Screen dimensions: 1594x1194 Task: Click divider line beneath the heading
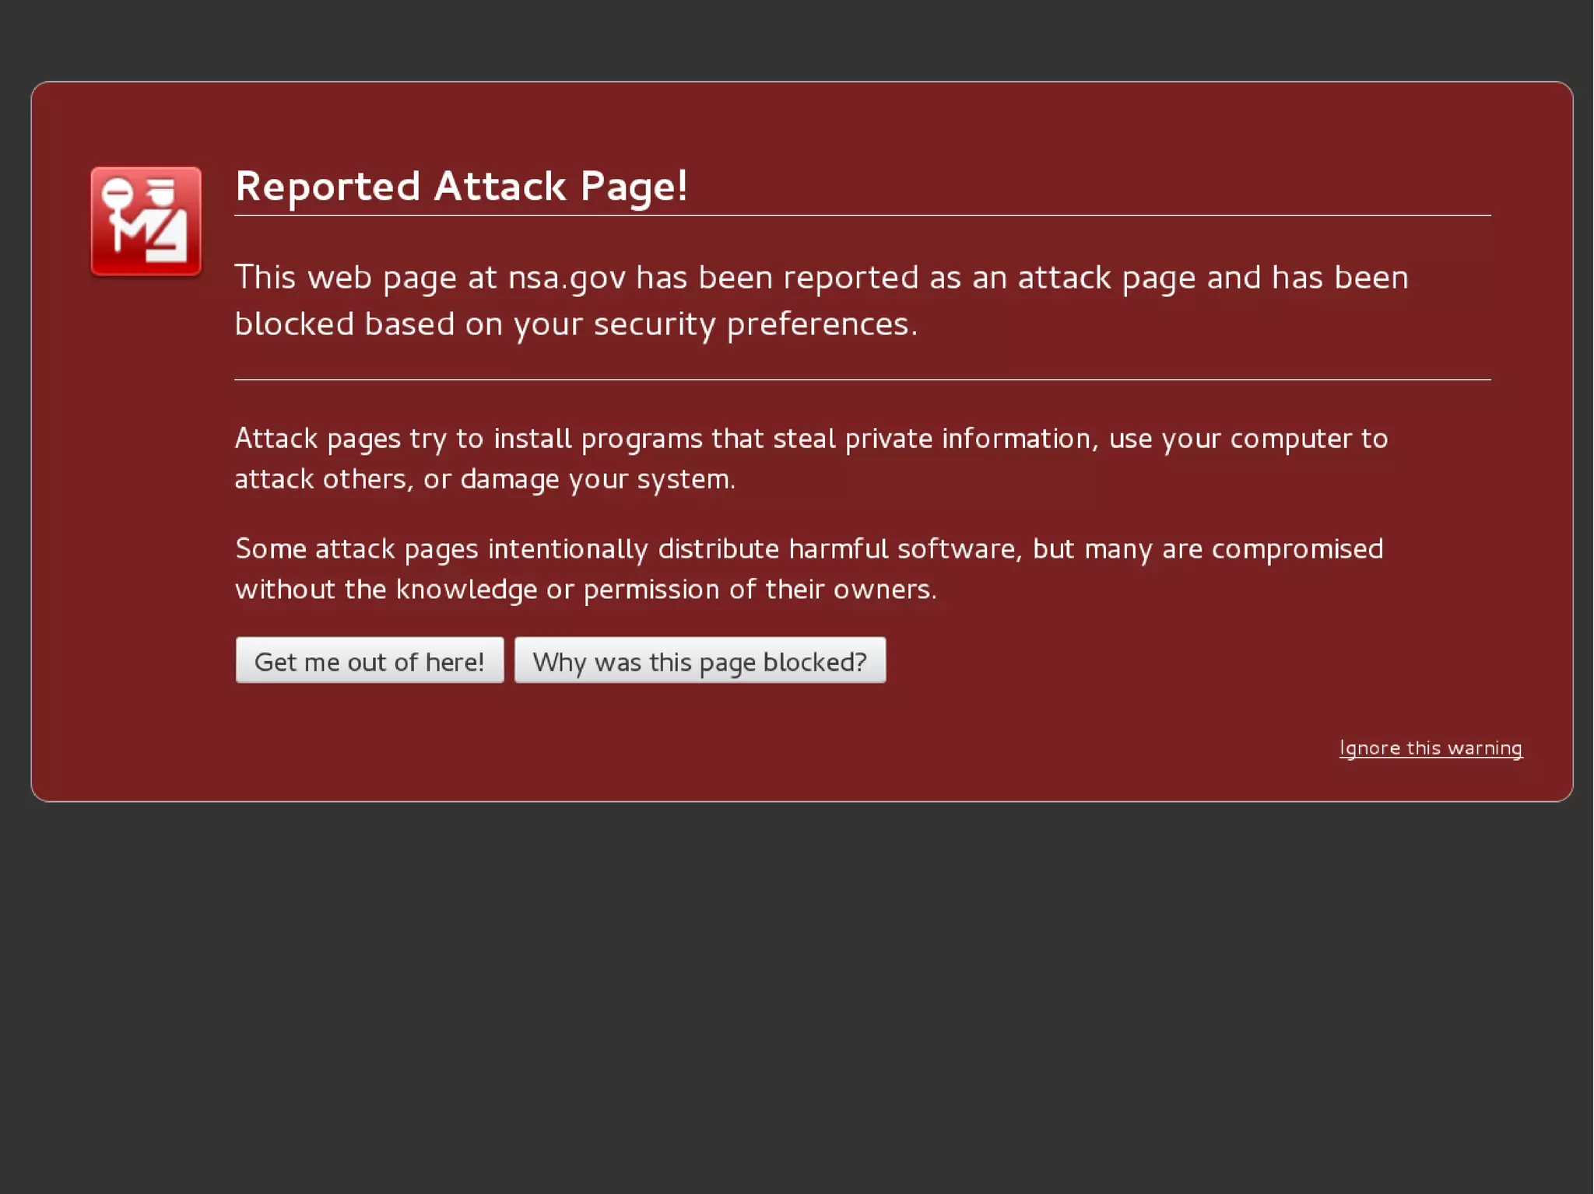pos(862,216)
